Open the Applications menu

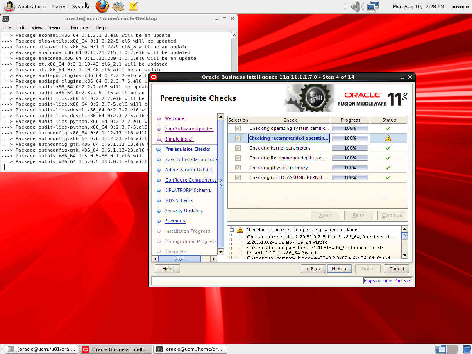(x=32, y=7)
